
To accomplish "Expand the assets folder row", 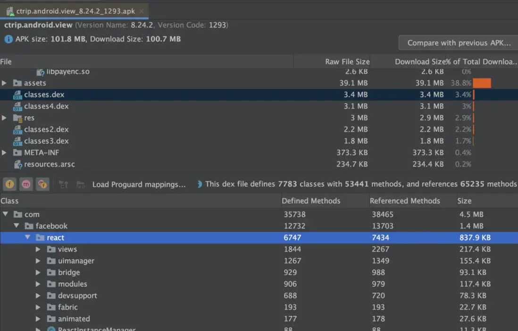I will point(4,83).
